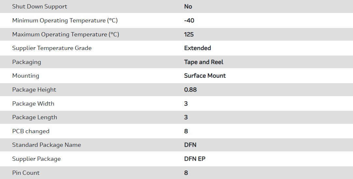Select the "Tape and Reel" value

(x=204, y=62)
